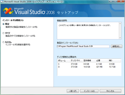This screenshot has height=95, width=125.
Task: Select the すべて (full) install option
Action: pyautogui.click(x=3, y=33)
